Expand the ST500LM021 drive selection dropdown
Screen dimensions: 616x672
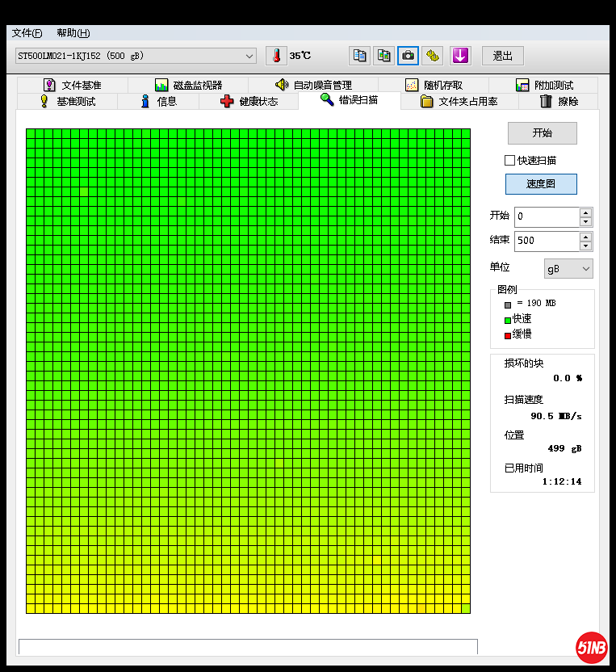pos(249,56)
